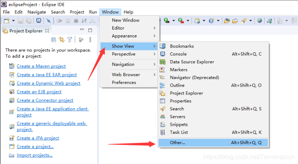
Task: Click Collapse All in Project Explorer
Action: click(x=54, y=40)
